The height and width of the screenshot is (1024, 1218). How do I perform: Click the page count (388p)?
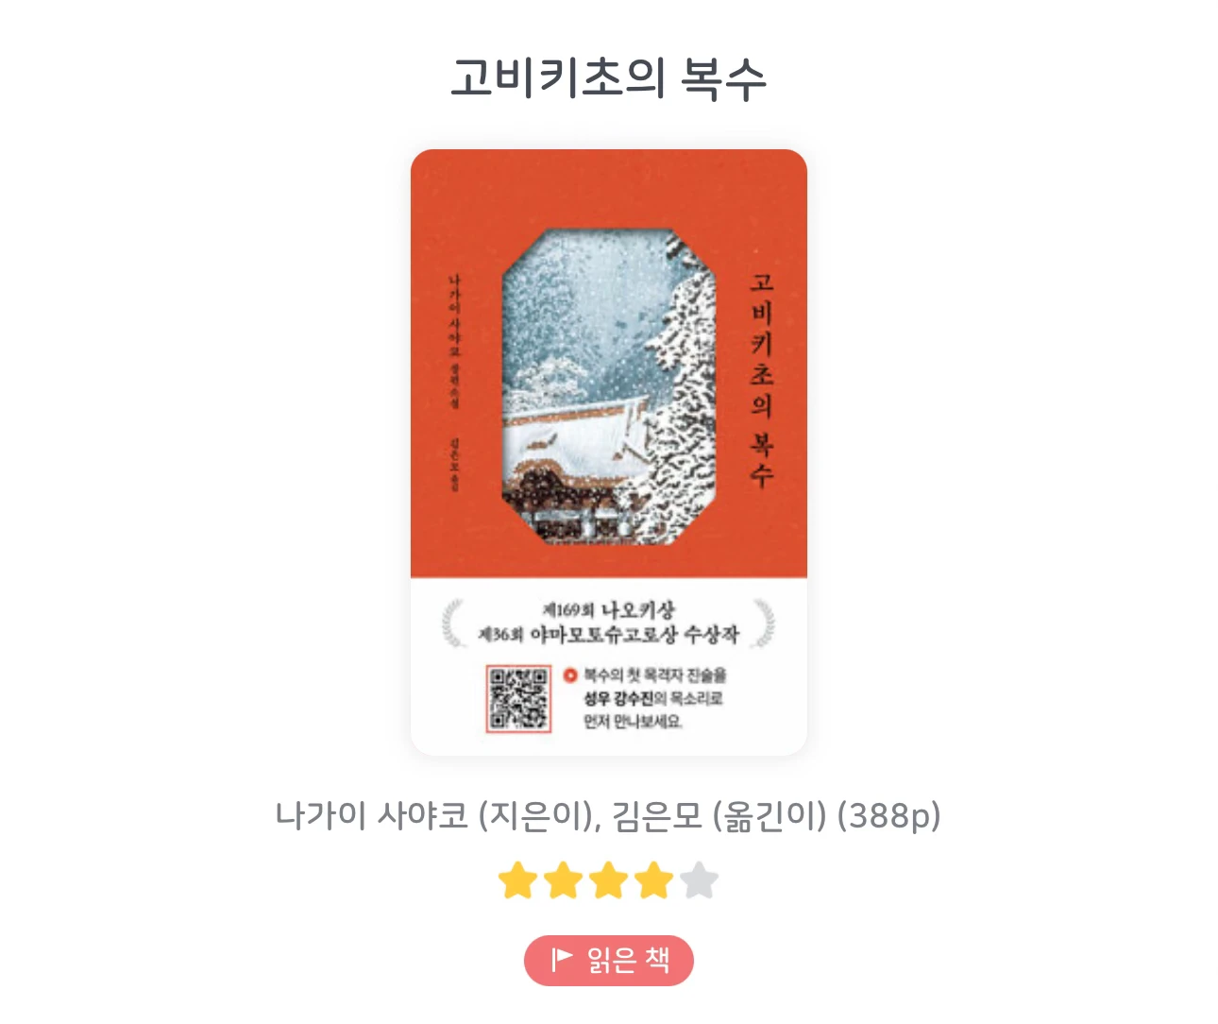coord(889,815)
